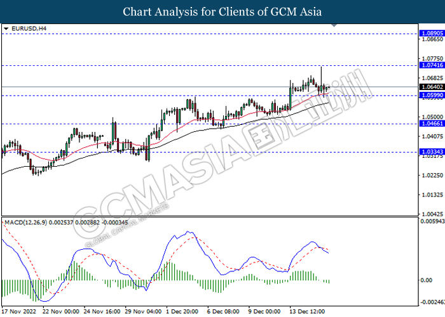Viewport: 445px width, 317px height.
Task: Click the current price 1.06402 label
Action: (432, 87)
